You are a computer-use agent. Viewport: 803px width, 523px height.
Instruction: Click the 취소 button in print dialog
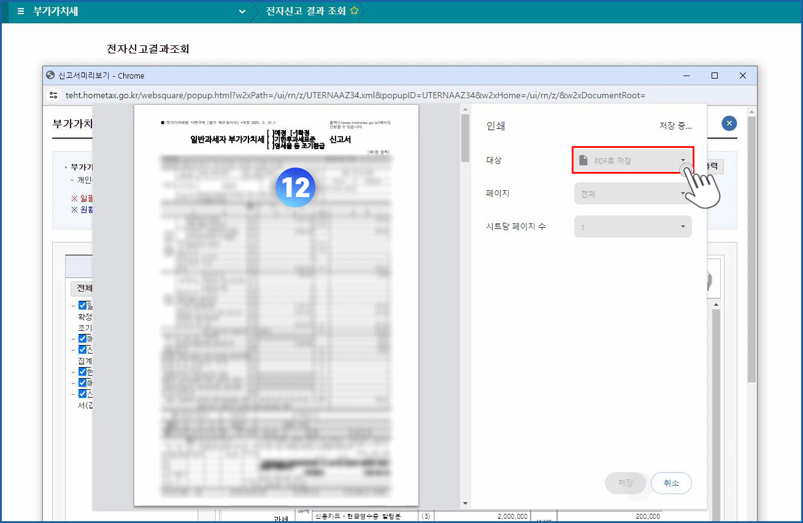click(671, 483)
